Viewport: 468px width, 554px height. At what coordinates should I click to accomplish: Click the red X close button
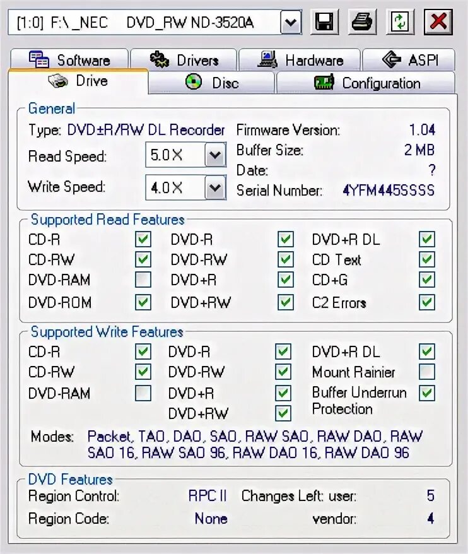438,22
